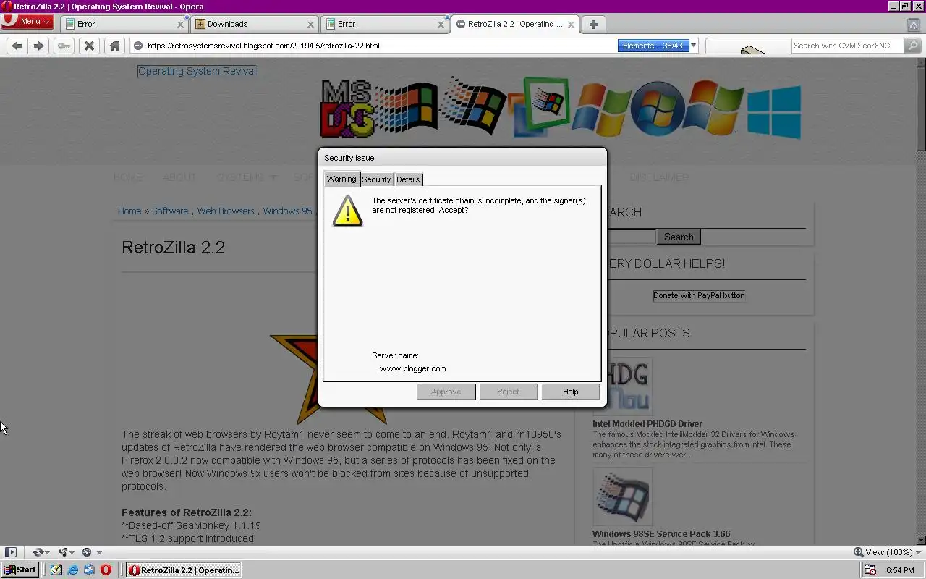The height and width of the screenshot is (579, 926).
Task: Toggle the panel button in the status bar
Action: pos(11,552)
